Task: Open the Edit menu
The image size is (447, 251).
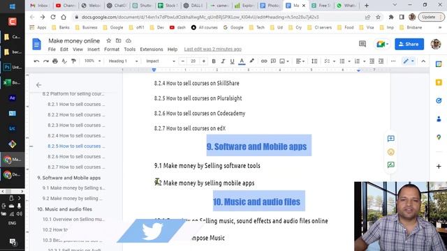Action: [x=64, y=50]
